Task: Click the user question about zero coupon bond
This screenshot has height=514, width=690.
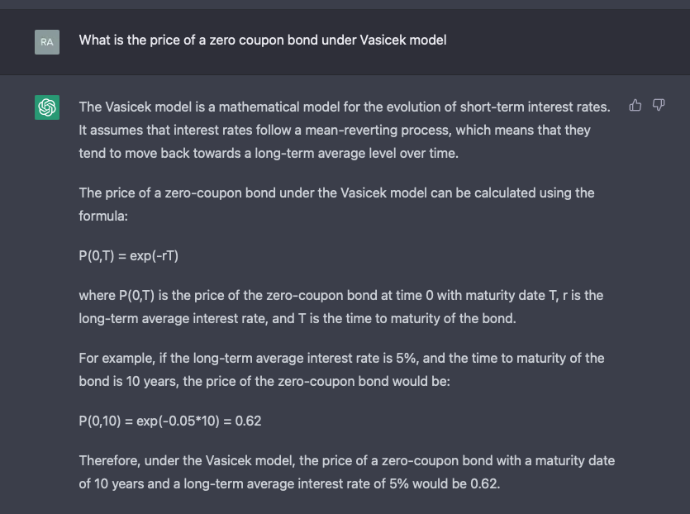Action: pyautogui.click(x=262, y=40)
